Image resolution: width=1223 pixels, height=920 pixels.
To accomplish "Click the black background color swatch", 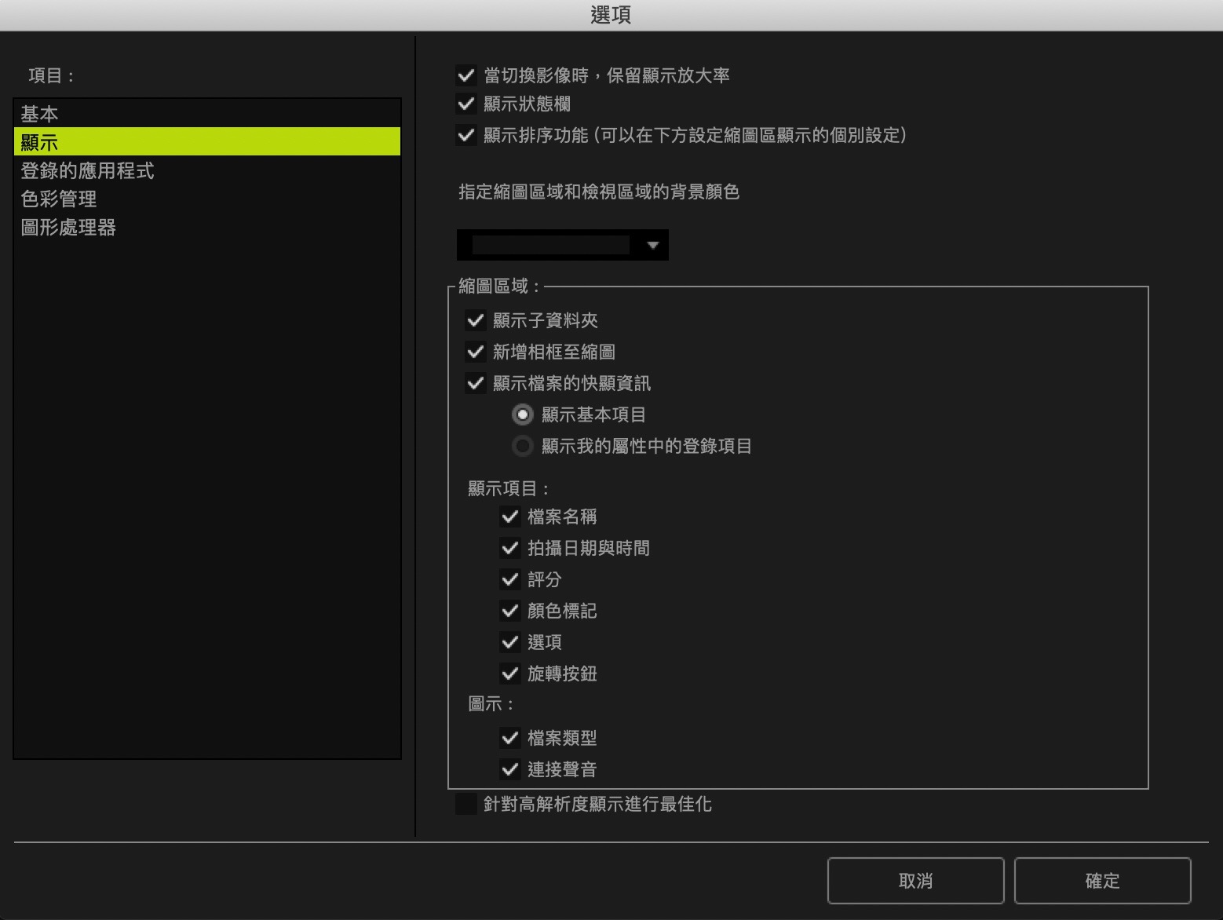I will point(550,245).
